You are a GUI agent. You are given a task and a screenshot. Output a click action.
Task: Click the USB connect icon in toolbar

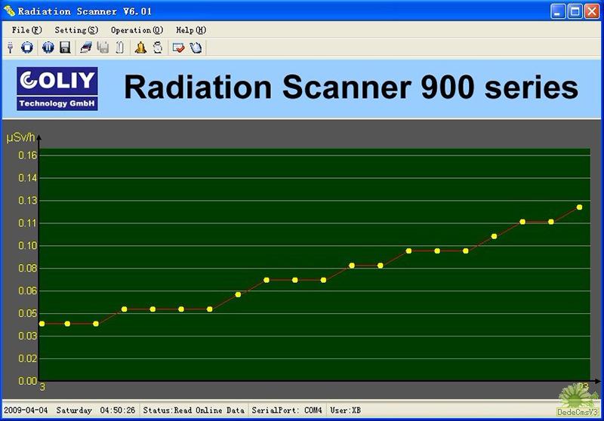coord(11,48)
